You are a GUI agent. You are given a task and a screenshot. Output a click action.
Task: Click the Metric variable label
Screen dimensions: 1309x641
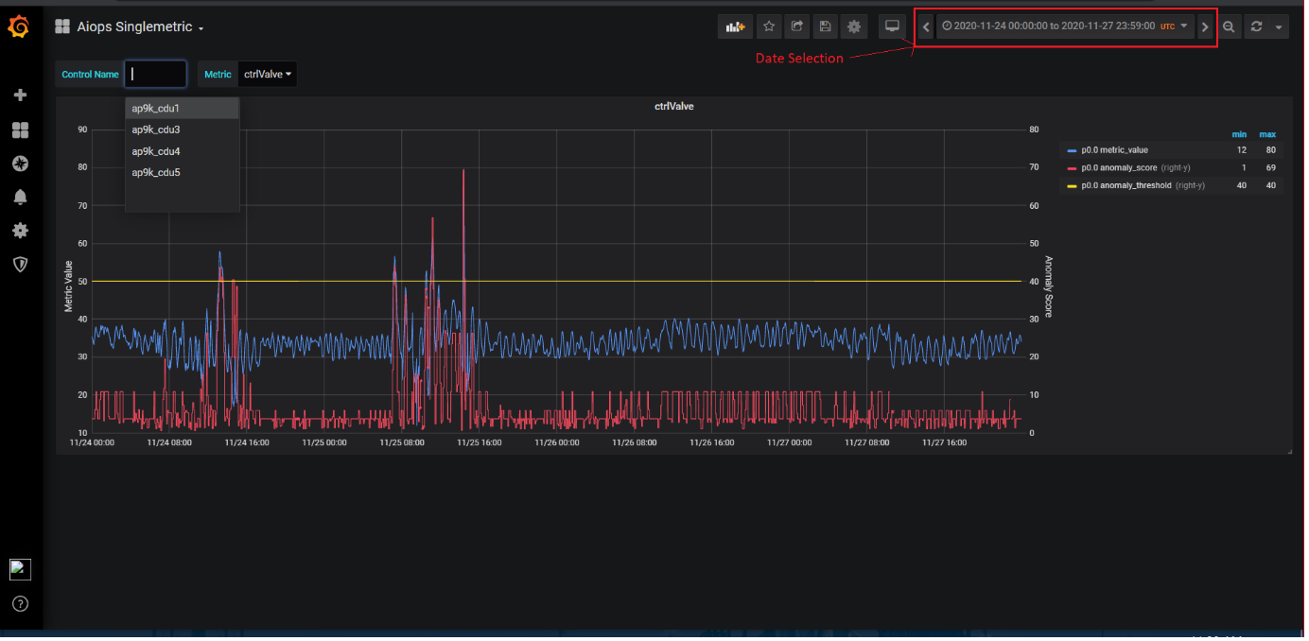pyautogui.click(x=218, y=75)
